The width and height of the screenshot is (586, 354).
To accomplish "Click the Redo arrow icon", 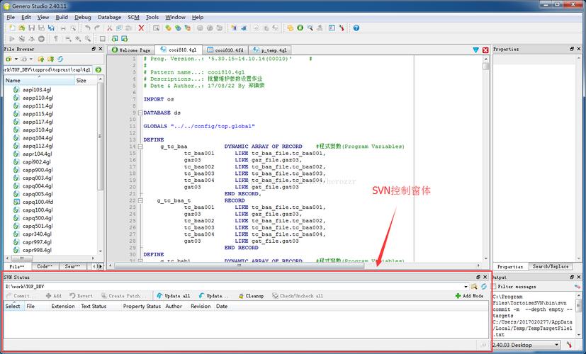I will (97, 28).
